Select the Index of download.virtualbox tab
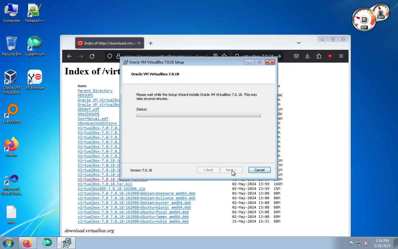Screen dimensions: 398x249 point(109,43)
